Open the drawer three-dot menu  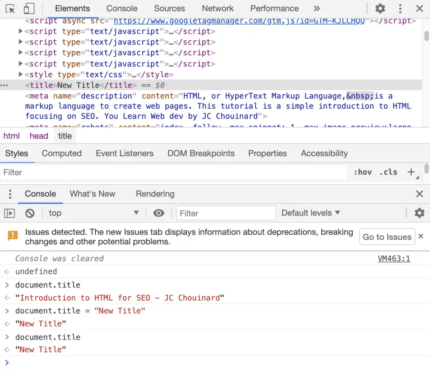coord(10,194)
